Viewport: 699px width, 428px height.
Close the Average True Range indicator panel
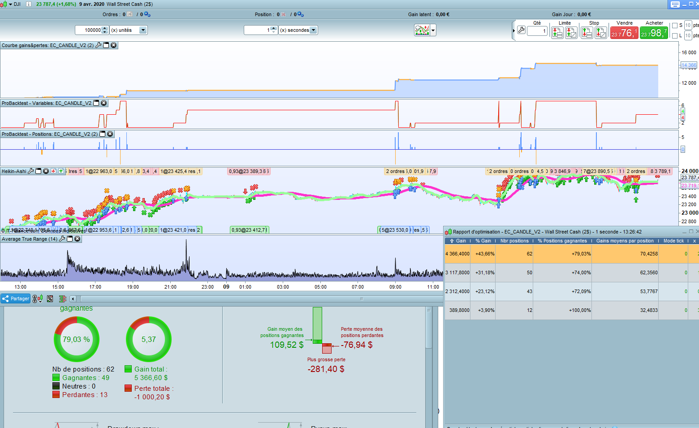78,239
